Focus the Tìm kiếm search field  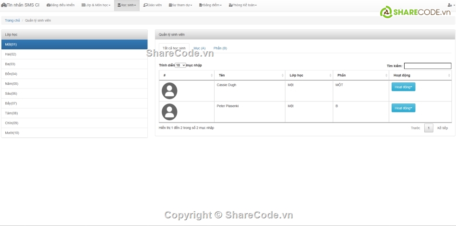[x=428, y=66]
